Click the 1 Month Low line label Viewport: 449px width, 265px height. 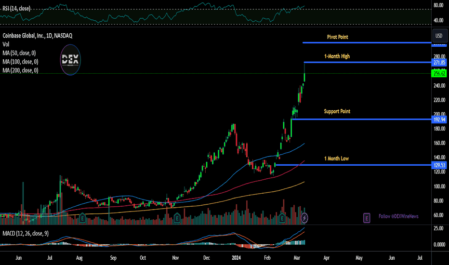pos(336,159)
